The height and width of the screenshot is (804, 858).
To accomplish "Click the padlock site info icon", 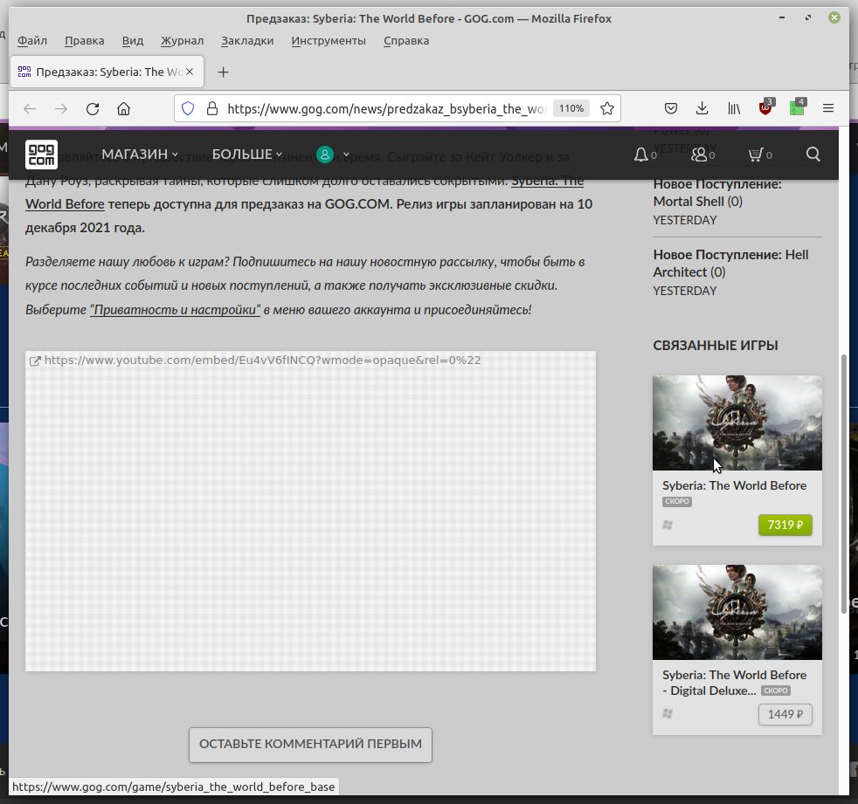I will 211,109.
